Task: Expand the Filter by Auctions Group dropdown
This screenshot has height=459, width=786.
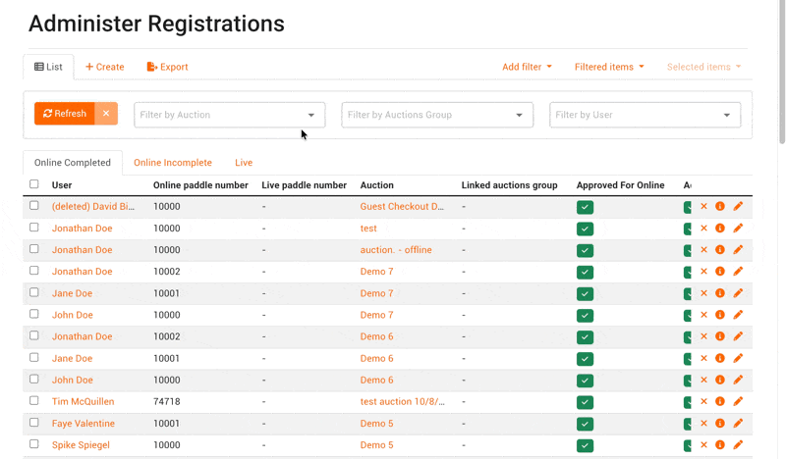Action: (436, 115)
